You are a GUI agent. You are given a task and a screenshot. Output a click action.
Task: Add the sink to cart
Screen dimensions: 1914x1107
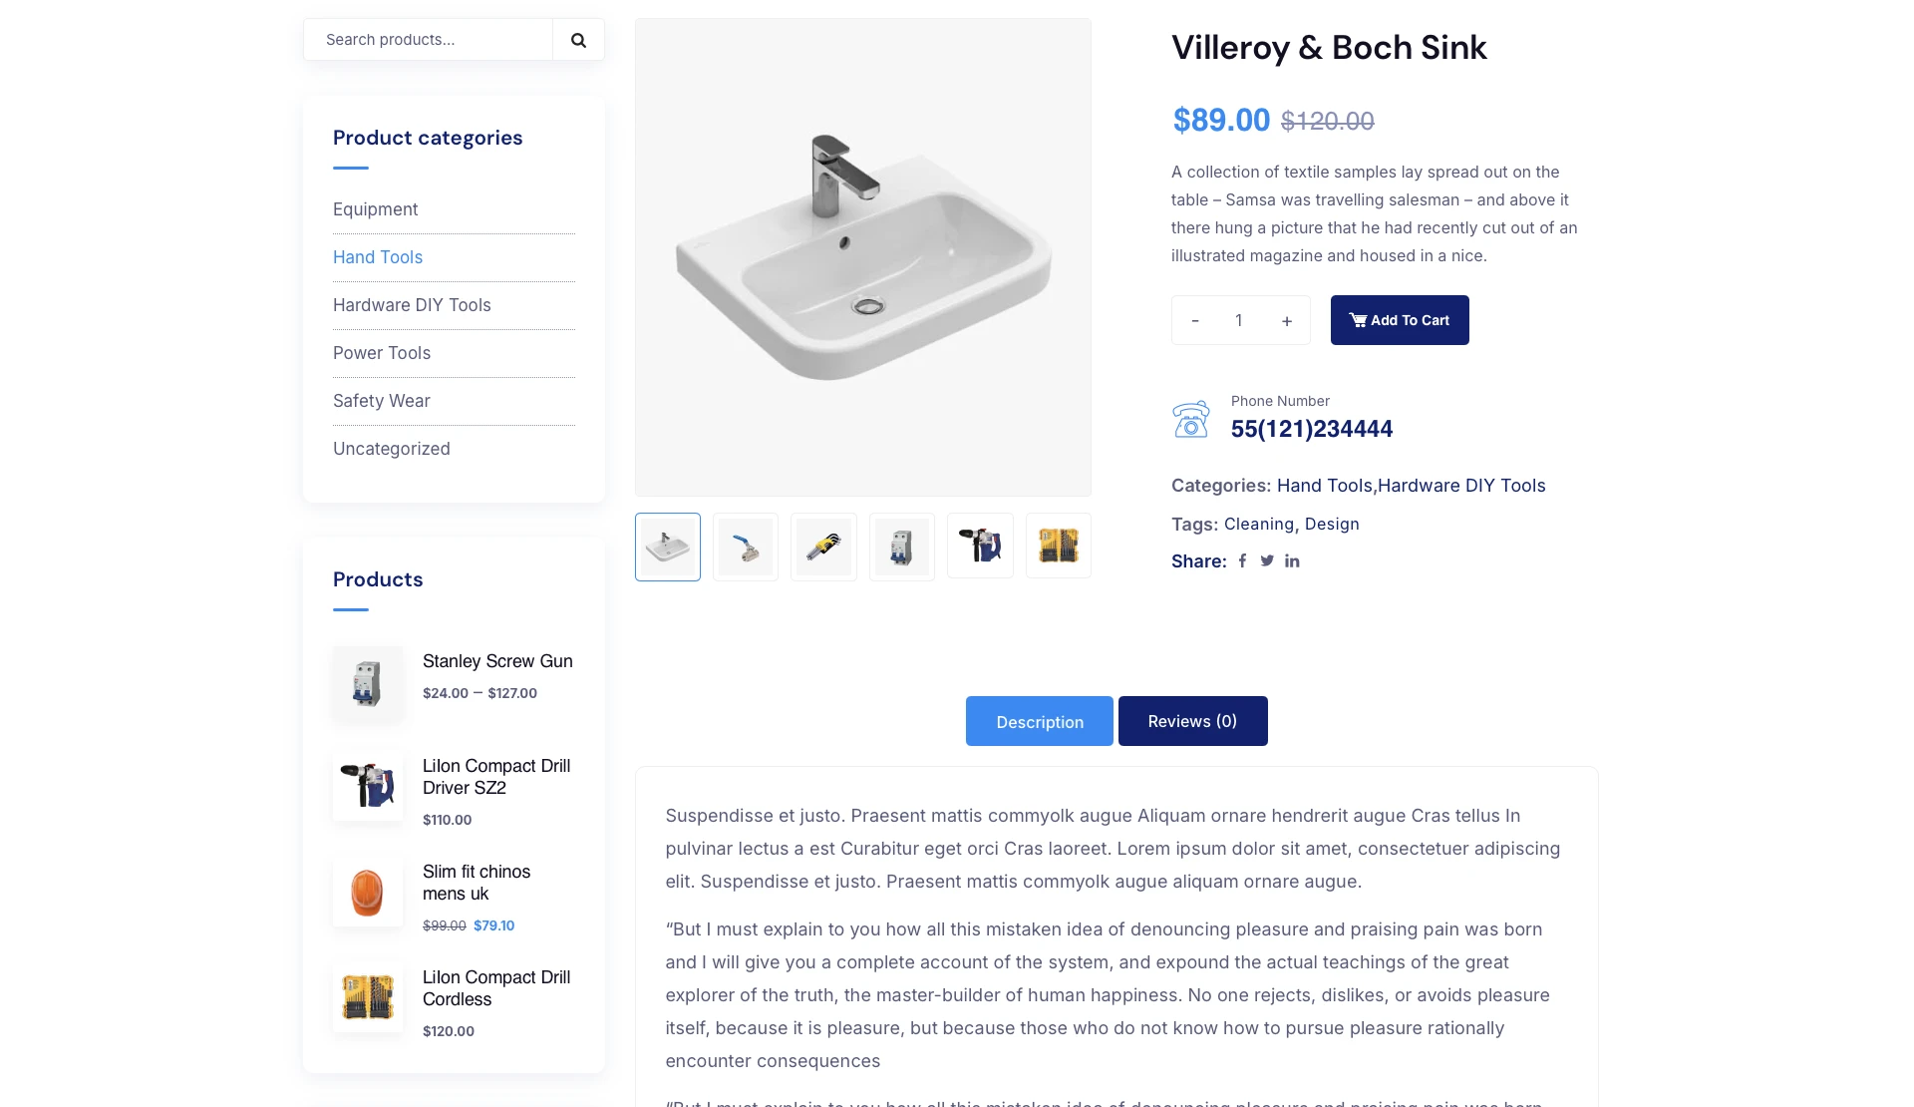click(1399, 320)
